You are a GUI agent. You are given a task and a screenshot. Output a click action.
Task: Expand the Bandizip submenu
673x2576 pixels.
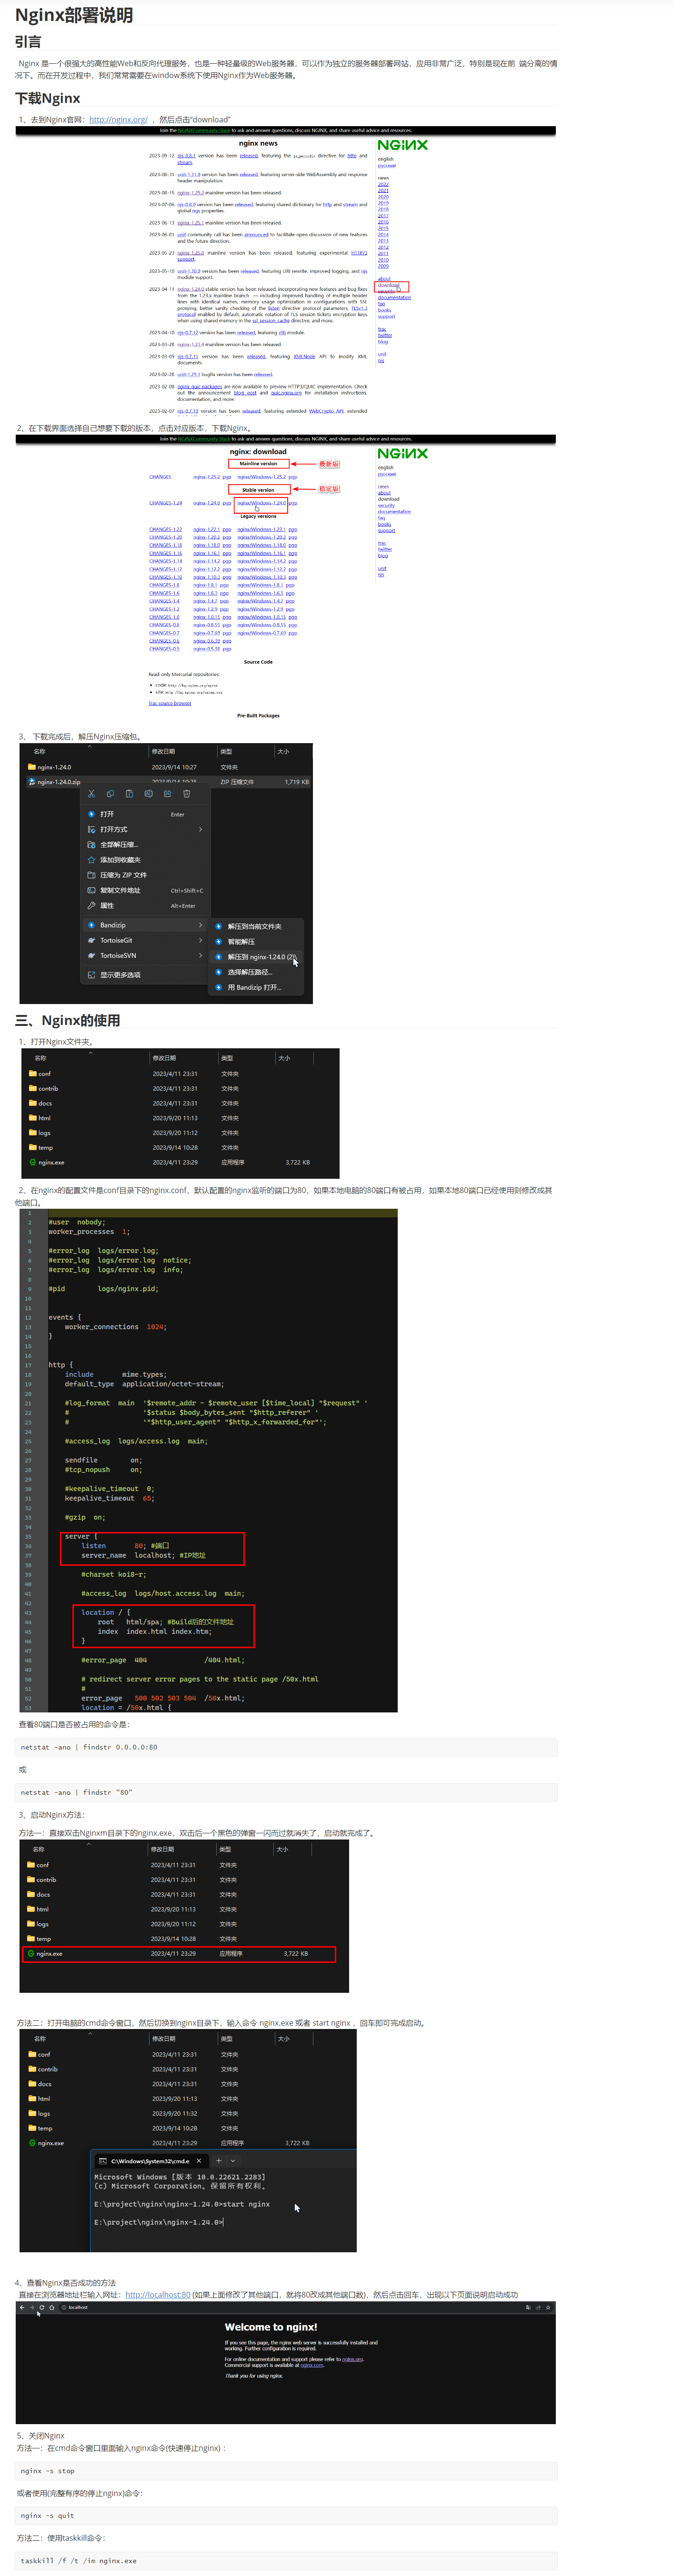click(200, 925)
